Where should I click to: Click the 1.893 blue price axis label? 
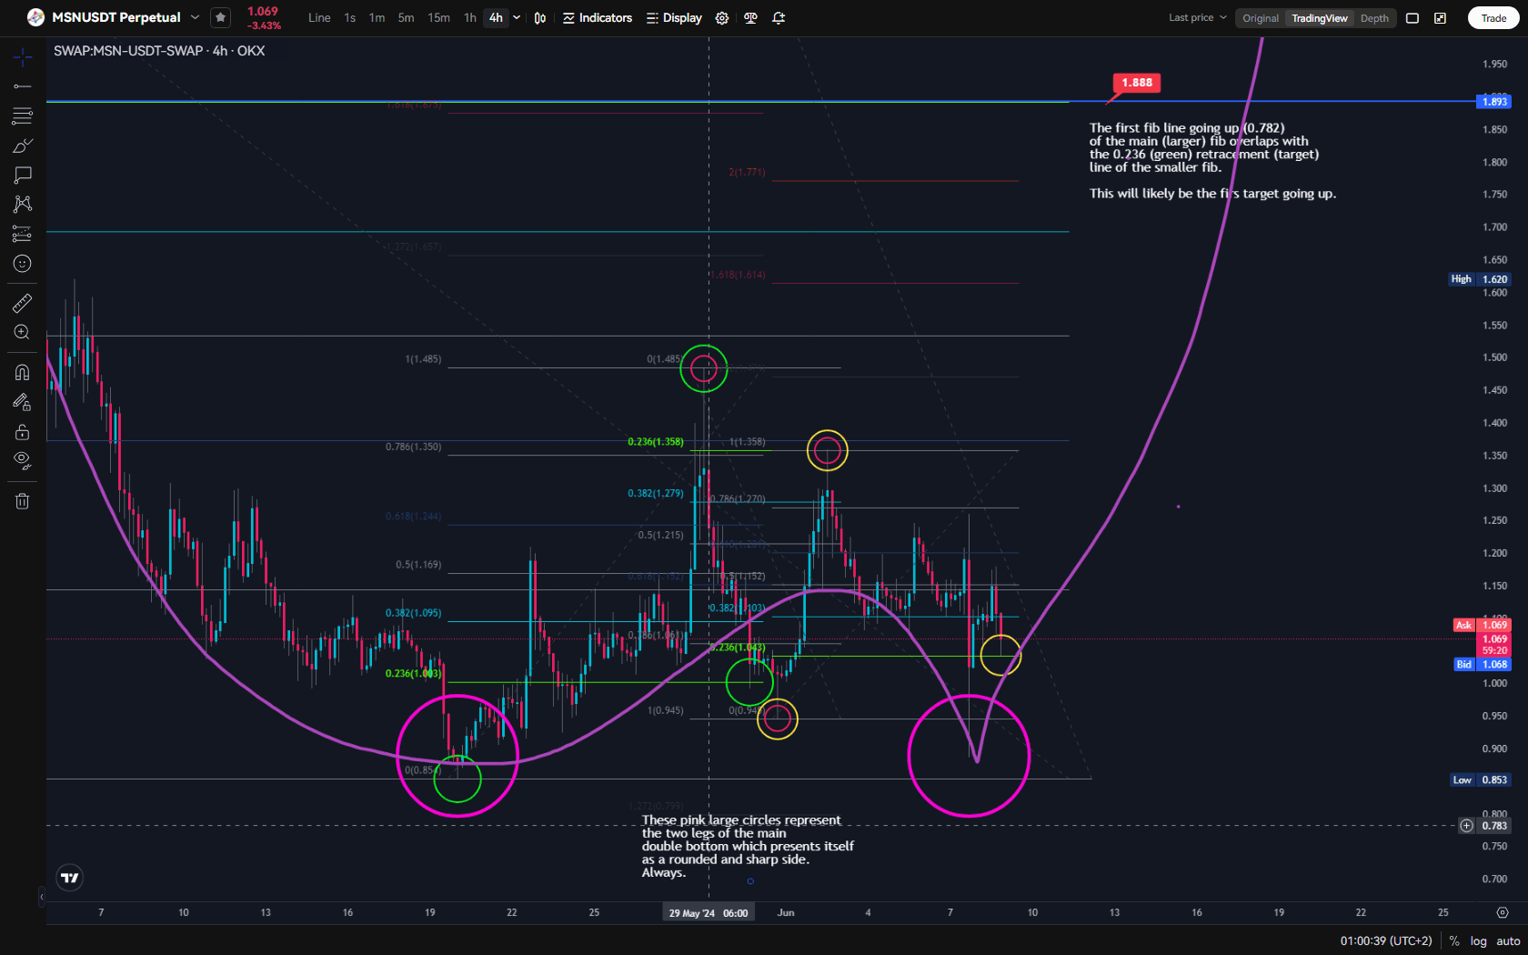coord(1493,101)
